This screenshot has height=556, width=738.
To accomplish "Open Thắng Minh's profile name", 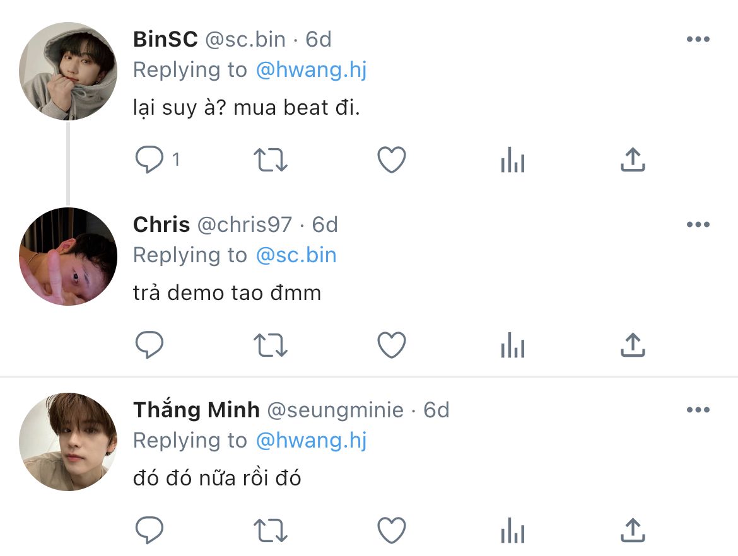I will 196,409.
